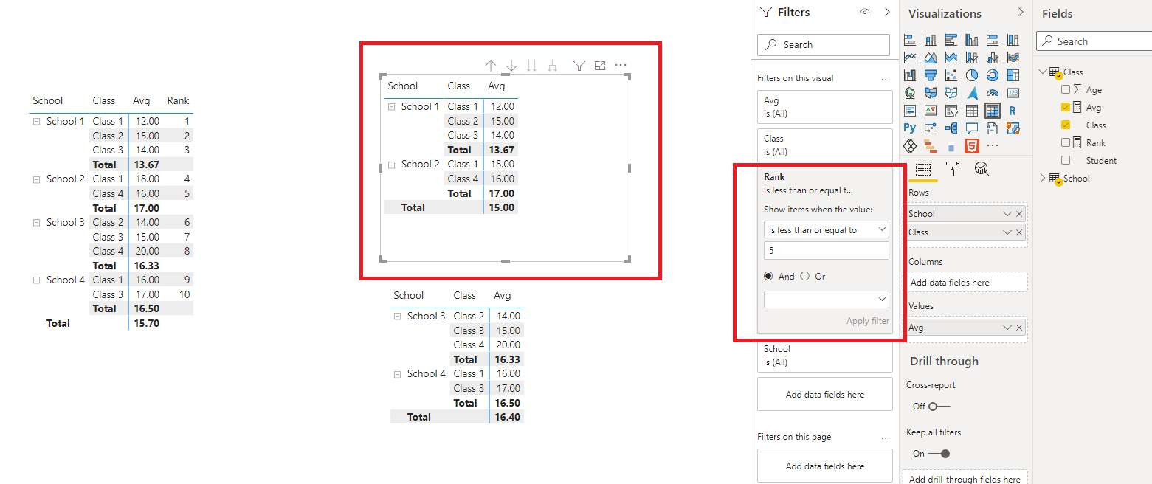
Task: Click the Fields pane Search box
Action: point(1094,41)
